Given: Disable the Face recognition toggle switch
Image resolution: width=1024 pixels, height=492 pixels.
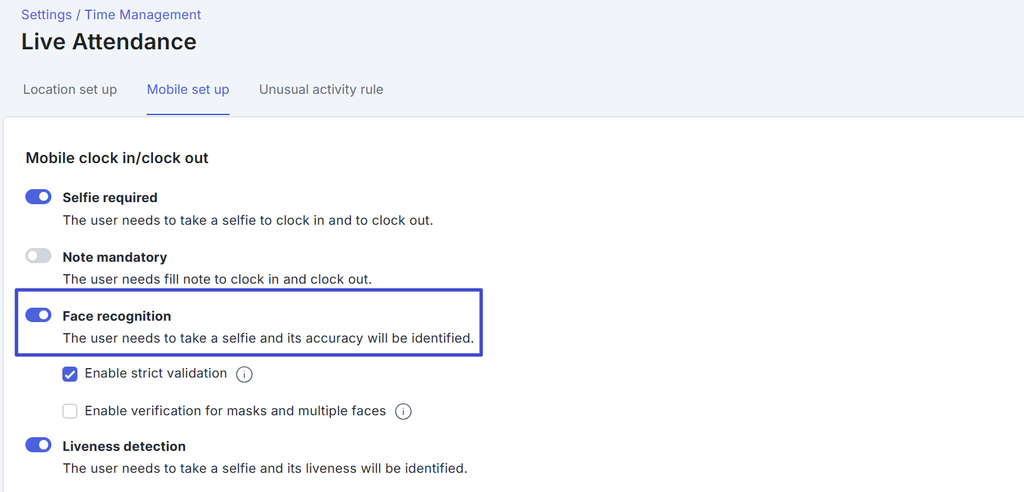Looking at the screenshot, I should pos(38,315).
